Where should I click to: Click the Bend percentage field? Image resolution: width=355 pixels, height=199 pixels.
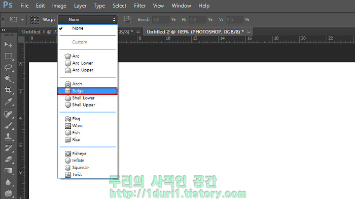161,20
